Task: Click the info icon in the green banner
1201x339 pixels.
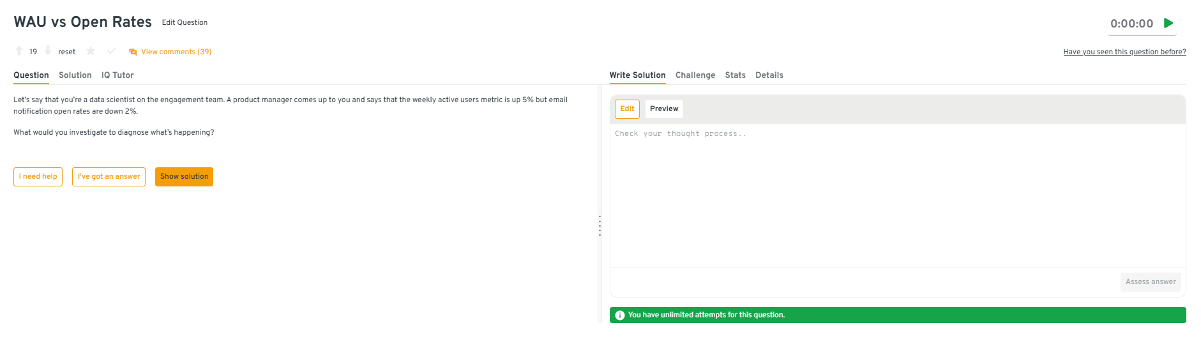Action: (619, 315)
